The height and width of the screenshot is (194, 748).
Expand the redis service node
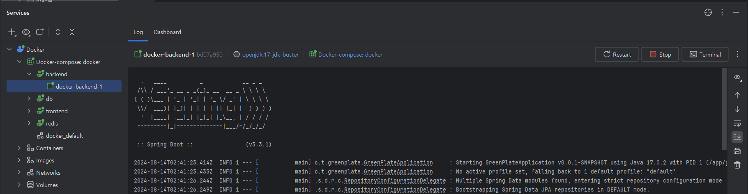point(29,123)
